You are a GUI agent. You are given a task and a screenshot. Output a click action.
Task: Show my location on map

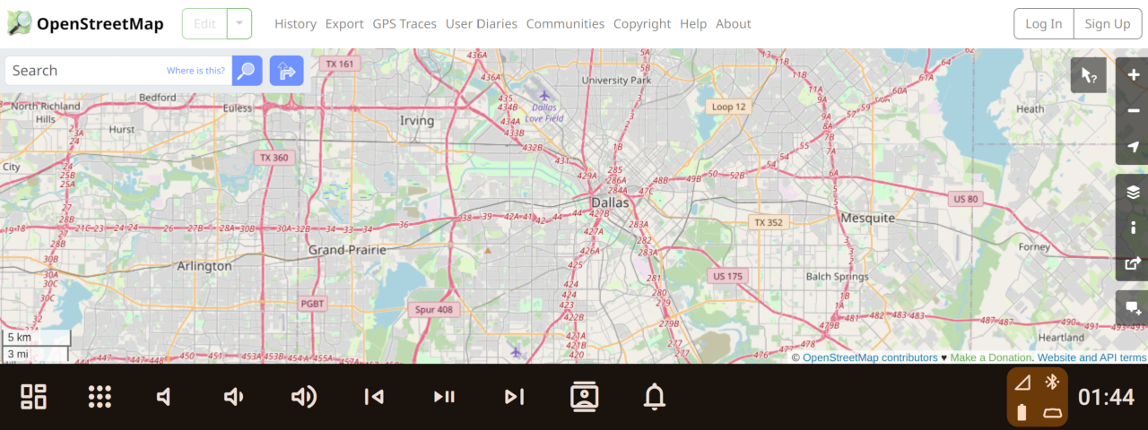tap(1133, 147)
